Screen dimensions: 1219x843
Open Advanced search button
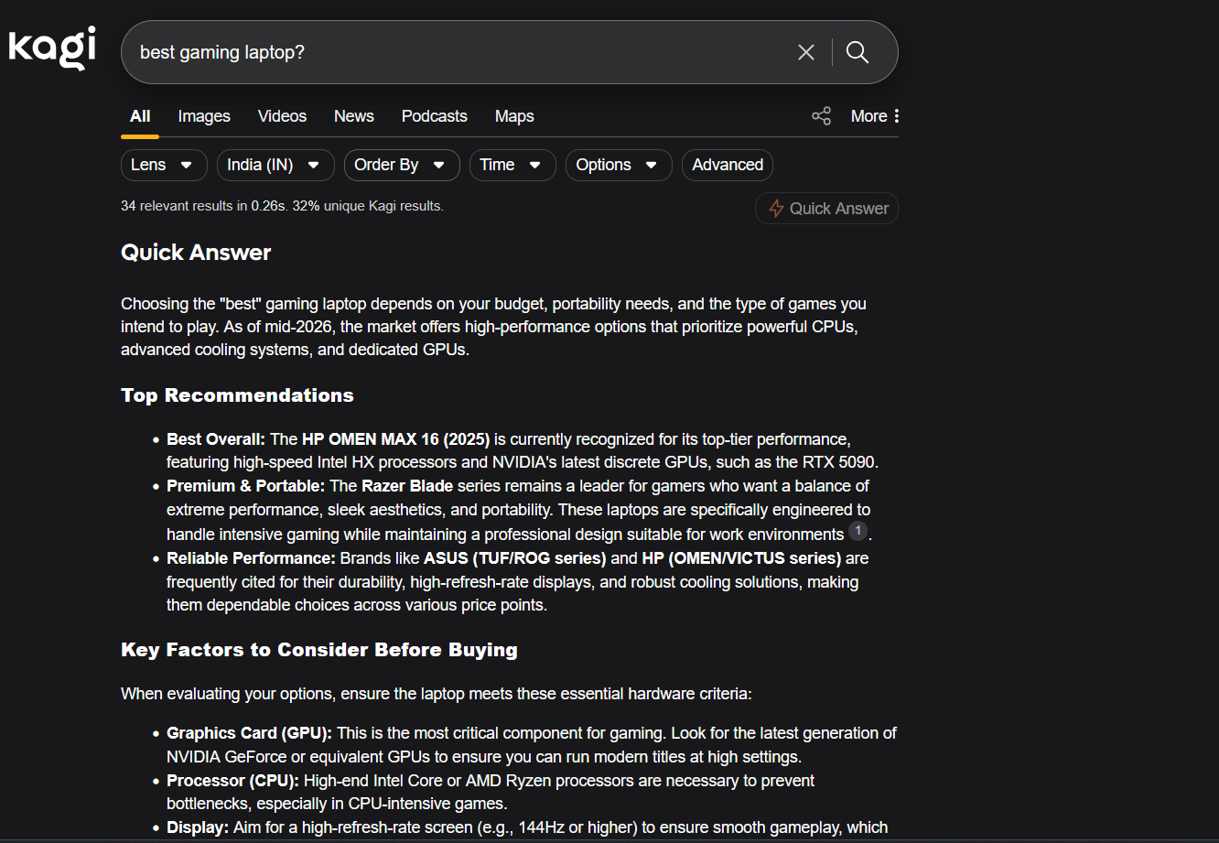[728, 165]
